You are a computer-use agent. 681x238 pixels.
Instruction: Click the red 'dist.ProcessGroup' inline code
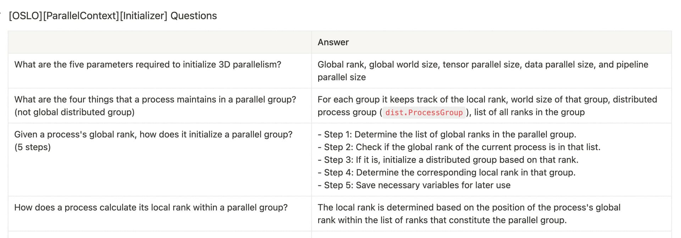[x=424, y=113]
